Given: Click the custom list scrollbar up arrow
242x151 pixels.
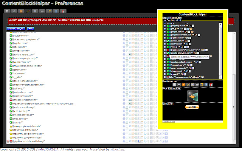Looking at the screenshot, I should [x=234, y=34].
